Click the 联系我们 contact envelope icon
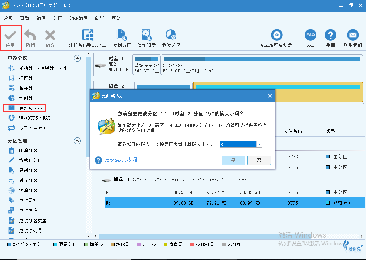The height and width of the screenshot is (260, 366). click(353, 35)
